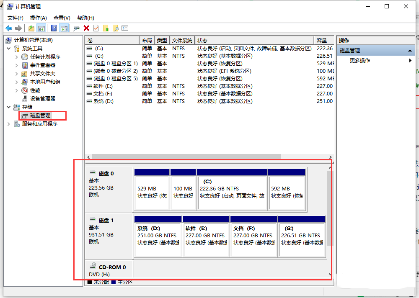Sort by the 容量 column header
419x298 pixels.
pyautogui.click(x=324, y=40)
